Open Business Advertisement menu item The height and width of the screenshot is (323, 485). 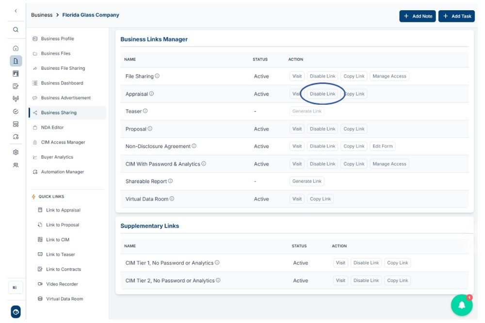pyautogui.click(x=67, y=98)
